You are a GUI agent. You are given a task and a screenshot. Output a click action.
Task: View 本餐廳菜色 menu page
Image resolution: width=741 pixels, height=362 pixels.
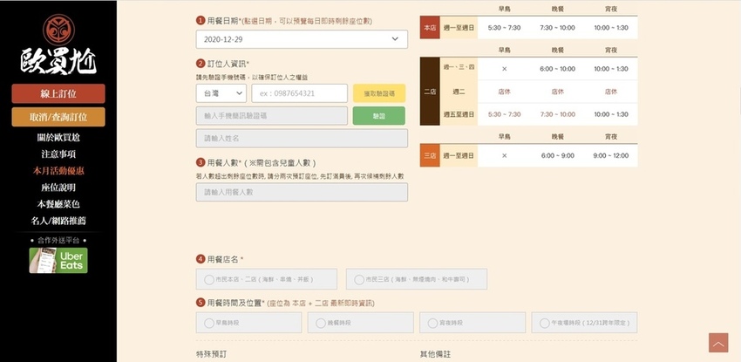[x=58, y=204]
